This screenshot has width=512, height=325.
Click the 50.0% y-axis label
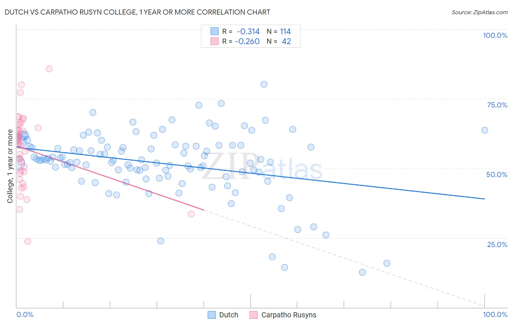click(497, 175)
